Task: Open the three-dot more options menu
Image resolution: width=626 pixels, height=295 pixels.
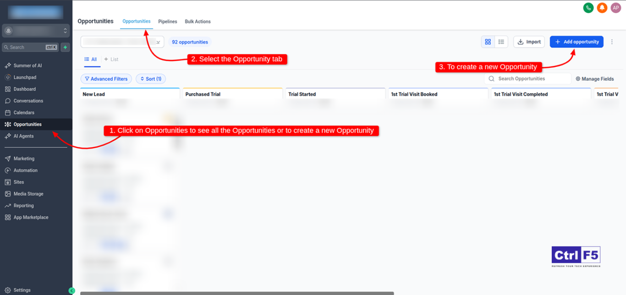Action: [x=612, y=42]
